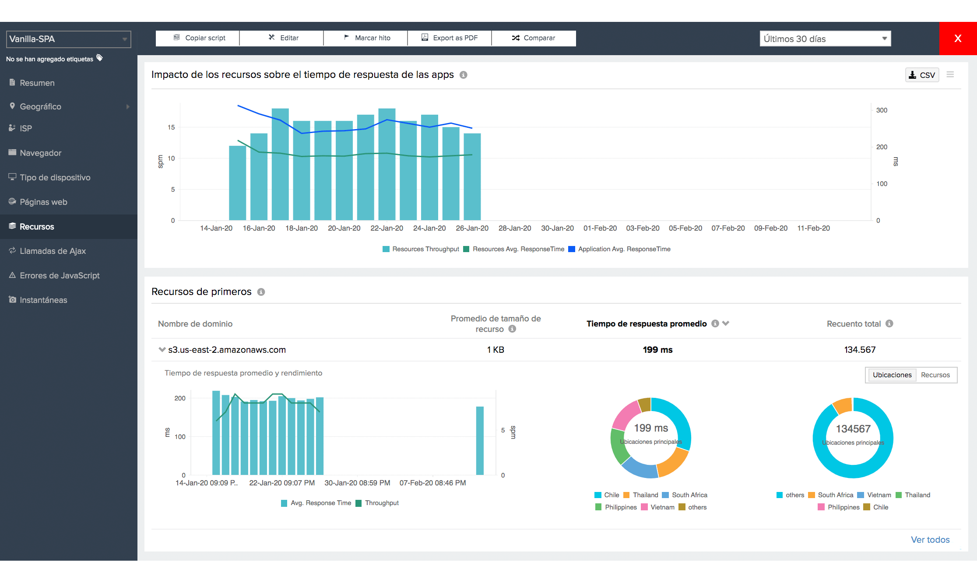Toggle Philippines legend in count donut
Screen dimensions: 977x583
pyautogui.click(x=839, y=507)
